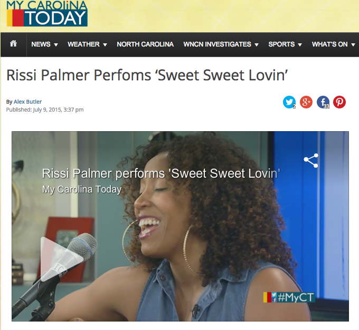Screen dimensions: 359x330
Task: Open the video share icon
Action: (311, 161)
